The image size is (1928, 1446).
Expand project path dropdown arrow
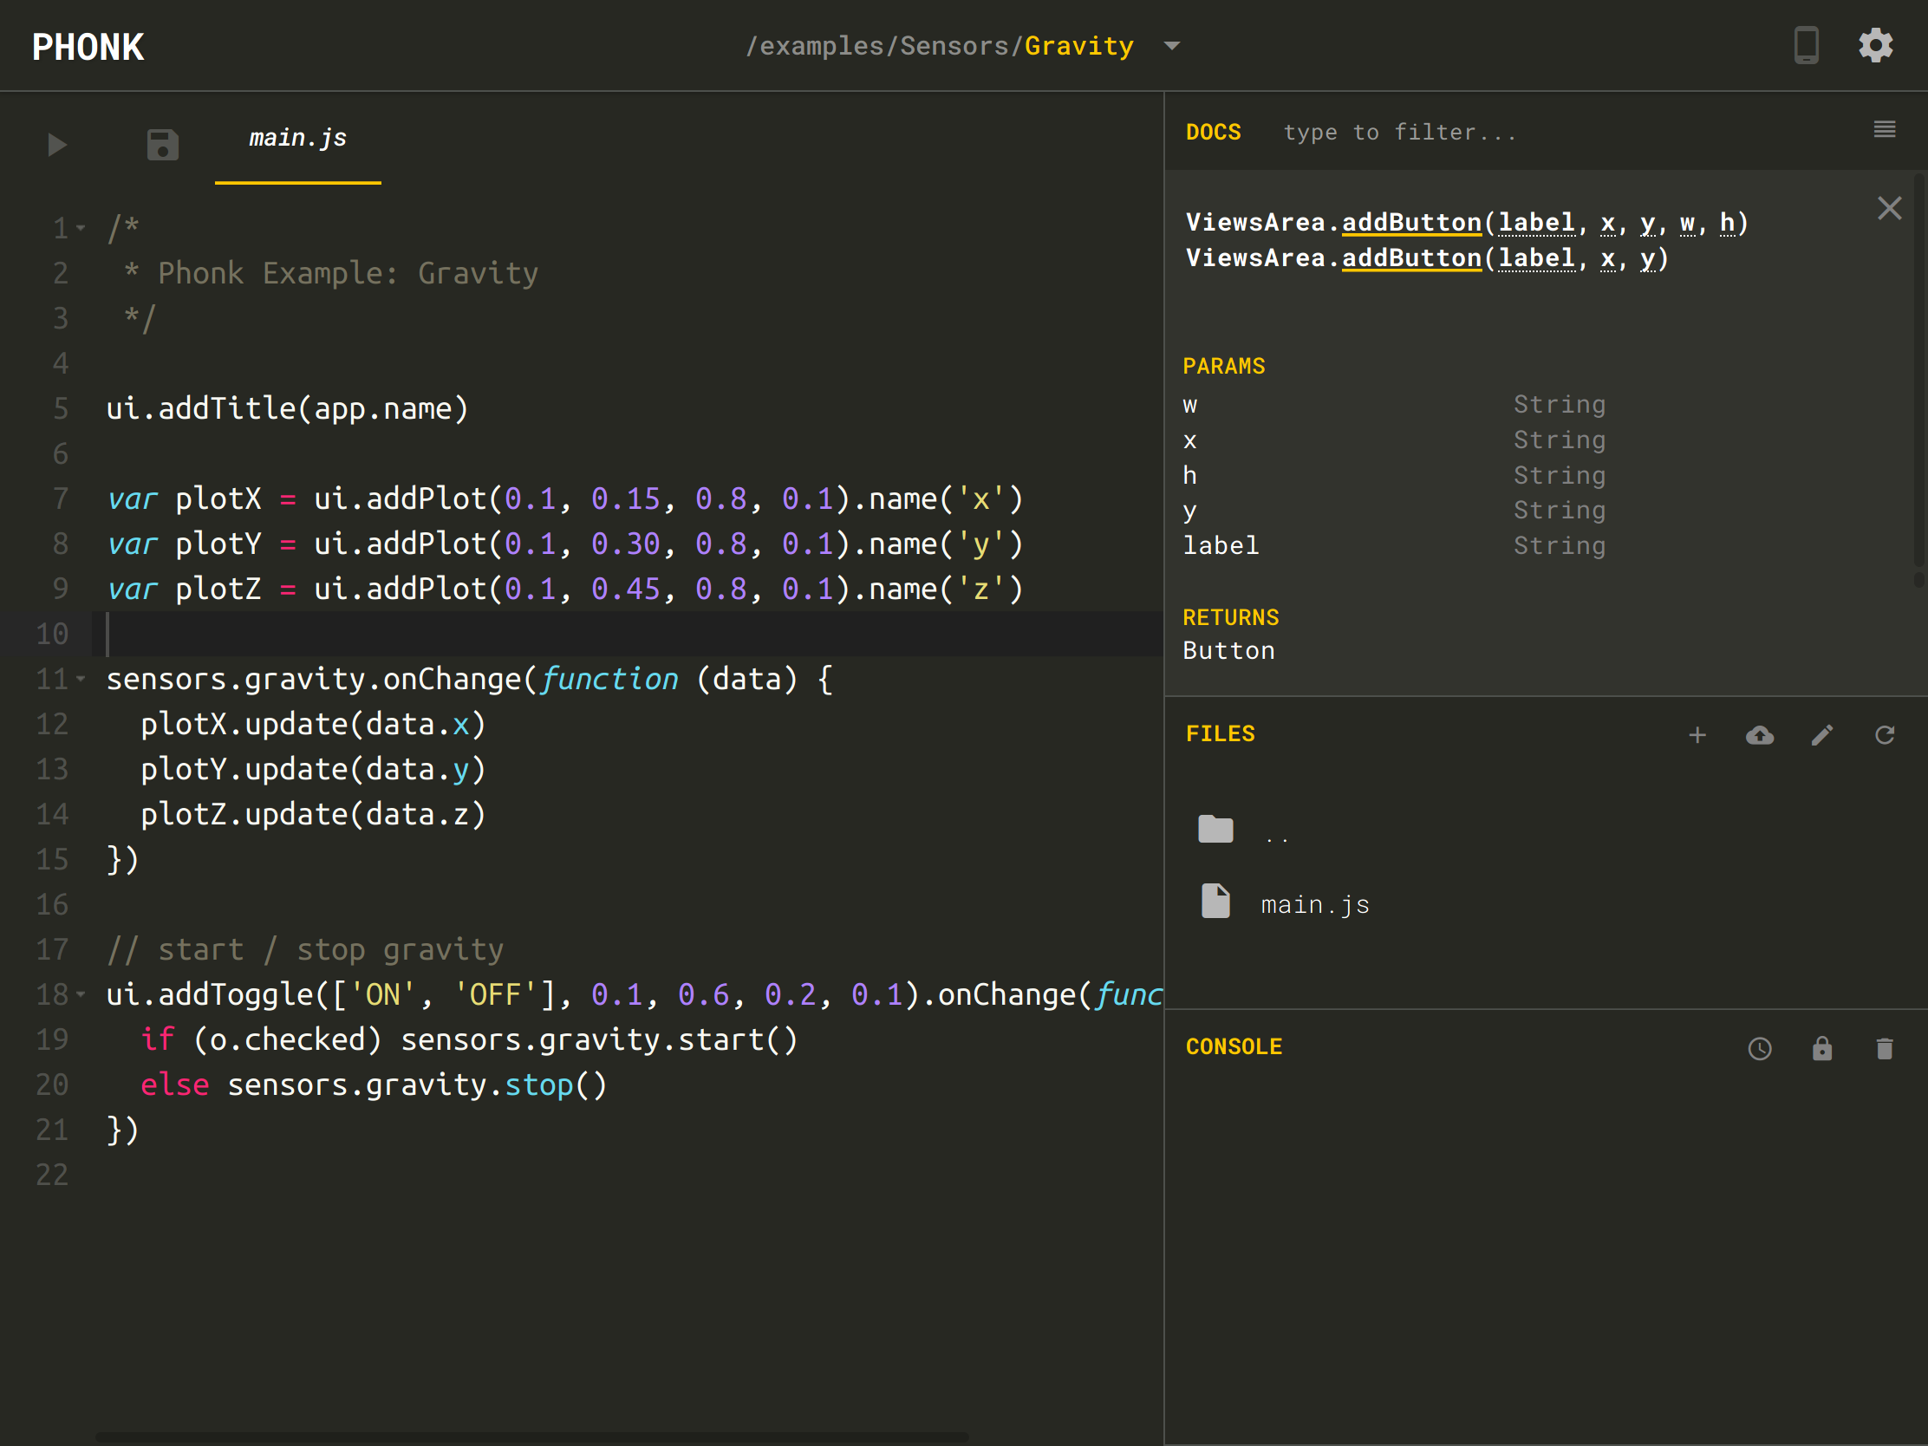click(x=1172, y=46)
